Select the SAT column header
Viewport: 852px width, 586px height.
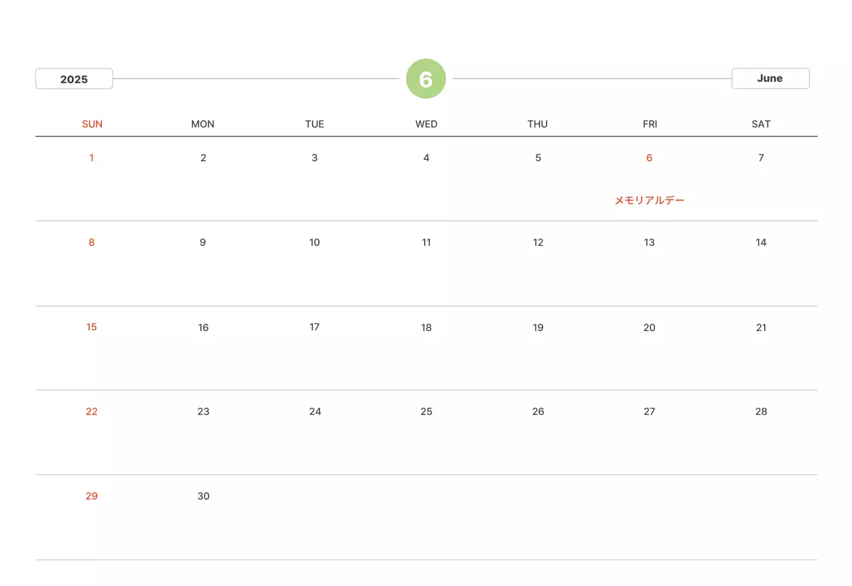point(761,124)
